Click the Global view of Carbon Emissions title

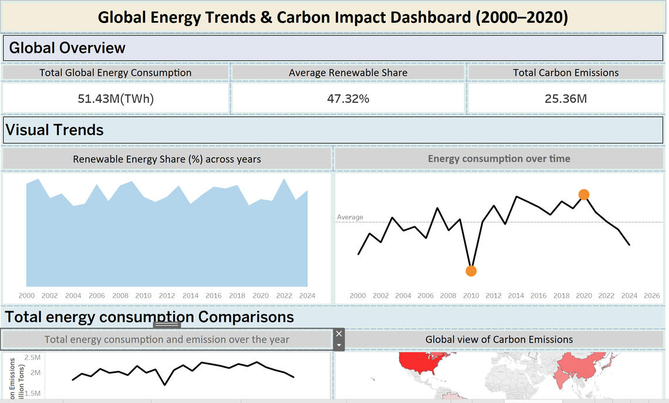[x=499, y=340]
